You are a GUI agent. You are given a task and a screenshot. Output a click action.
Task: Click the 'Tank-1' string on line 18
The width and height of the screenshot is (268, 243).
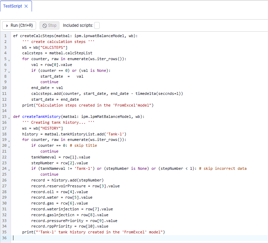[115, 134]
